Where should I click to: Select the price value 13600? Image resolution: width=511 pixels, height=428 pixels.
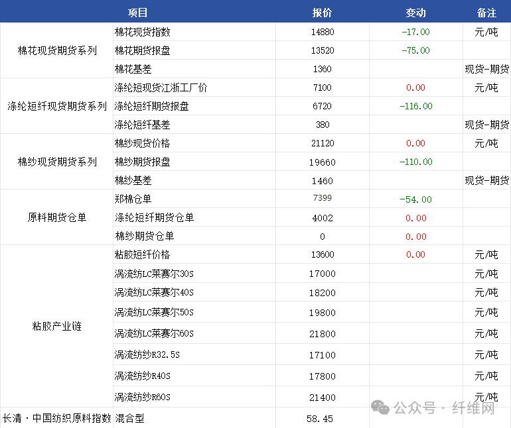click(x=323, y=254)
